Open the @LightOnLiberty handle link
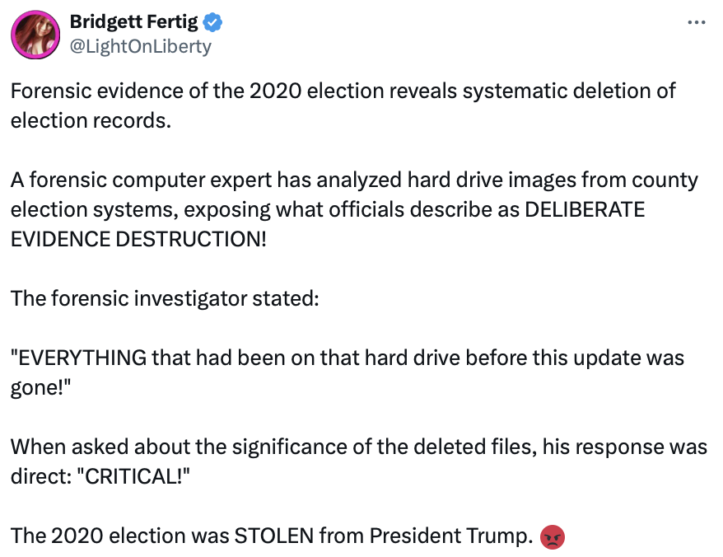 coord(140,46)
